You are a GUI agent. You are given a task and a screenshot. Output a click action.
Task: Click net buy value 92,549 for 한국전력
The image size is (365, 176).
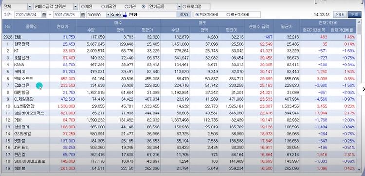(266, 44)
